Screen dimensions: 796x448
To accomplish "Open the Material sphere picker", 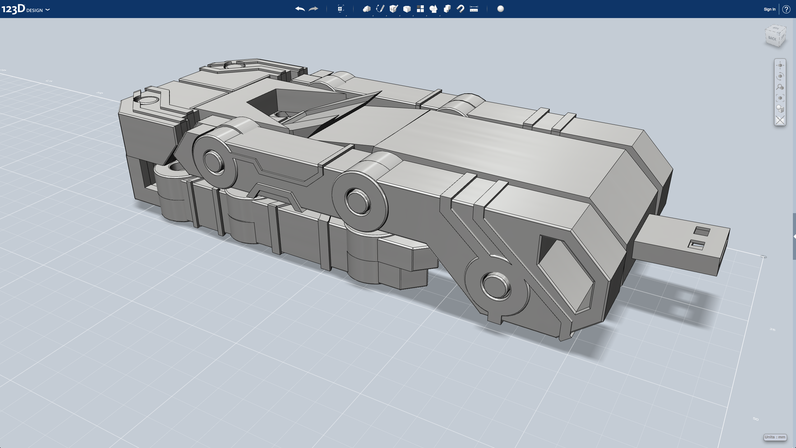I will (x=501, y=9).
